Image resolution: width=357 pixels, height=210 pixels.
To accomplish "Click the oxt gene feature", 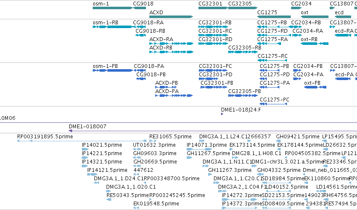I will [315, 17].
